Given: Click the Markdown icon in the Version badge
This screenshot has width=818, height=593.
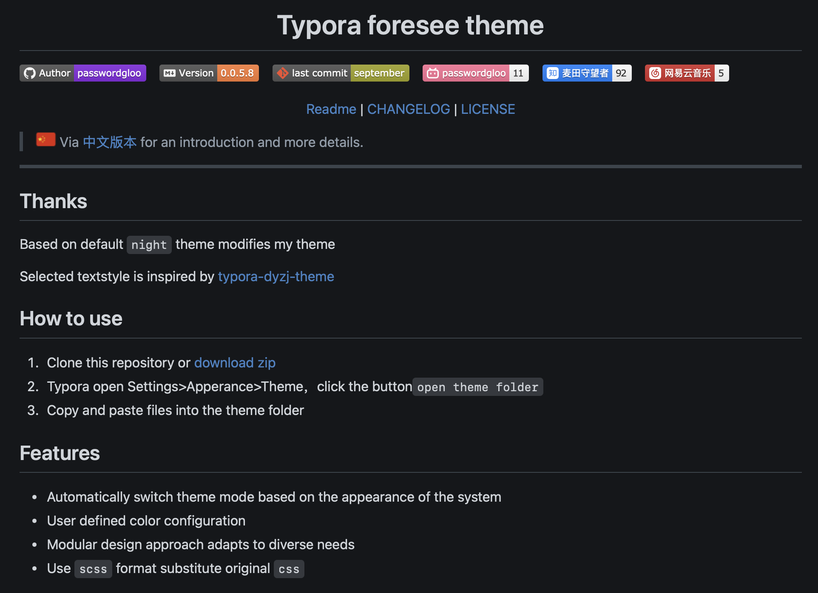Looking at the screenshot, I should click(170, 73).
